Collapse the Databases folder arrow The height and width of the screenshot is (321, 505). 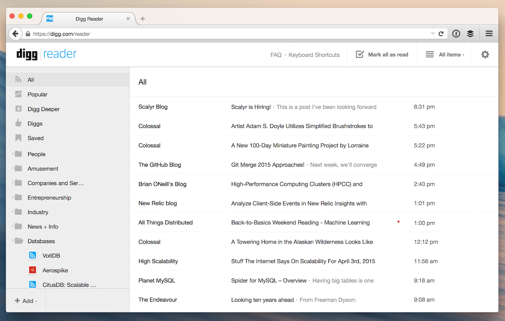tap(13, 241)
